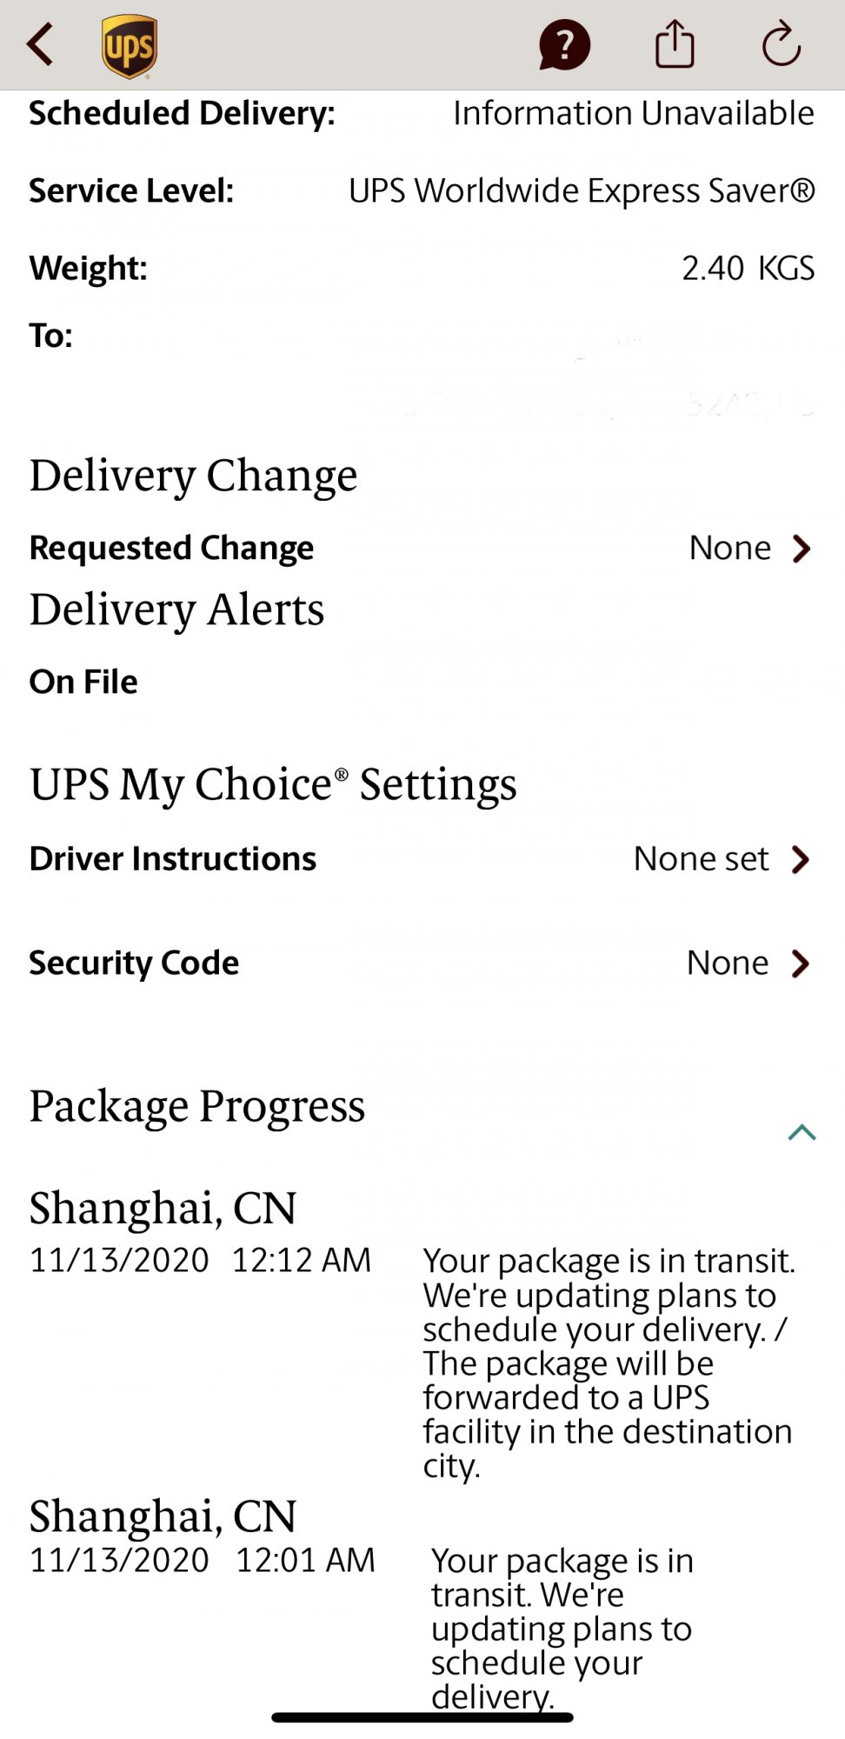Tap the Package Progress heading
Image resolution: width=845 pixels, height=1739 pixels.
click(197, 1107)
